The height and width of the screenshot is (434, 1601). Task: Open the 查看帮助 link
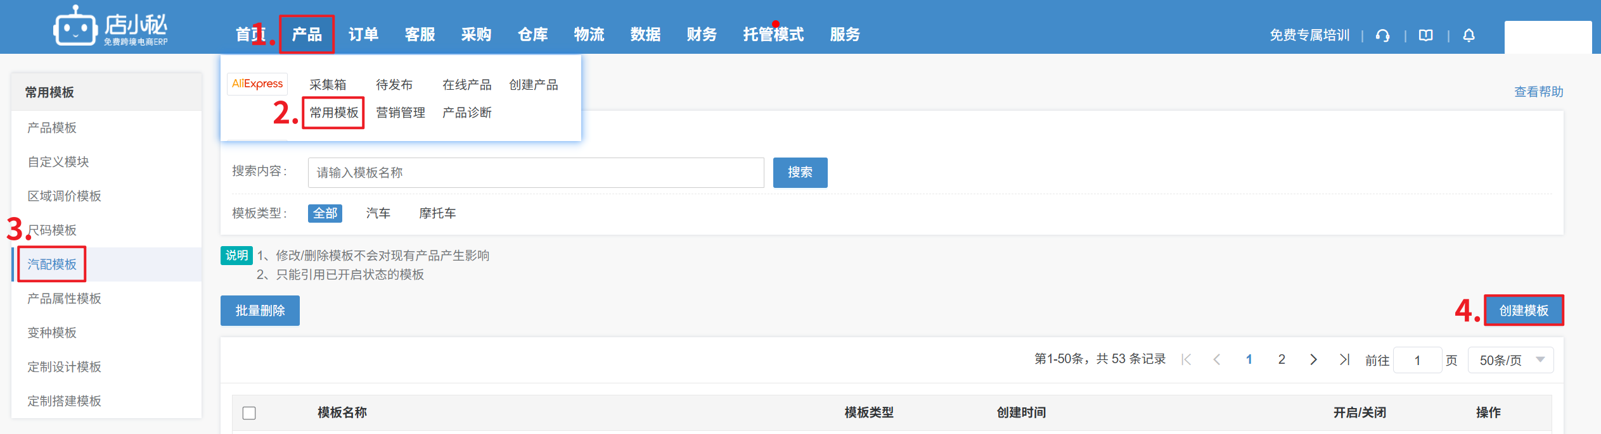pos(1538,92)
